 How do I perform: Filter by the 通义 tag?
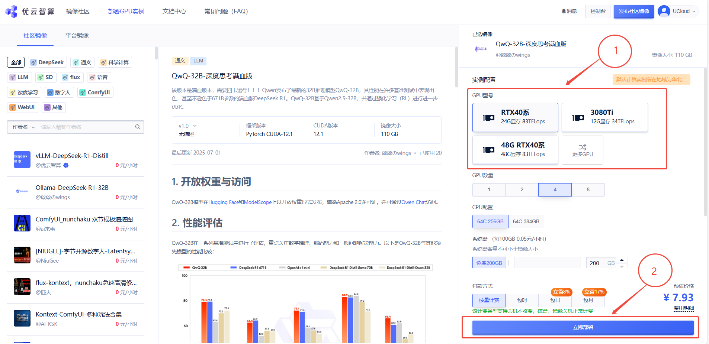coord(82,62)
